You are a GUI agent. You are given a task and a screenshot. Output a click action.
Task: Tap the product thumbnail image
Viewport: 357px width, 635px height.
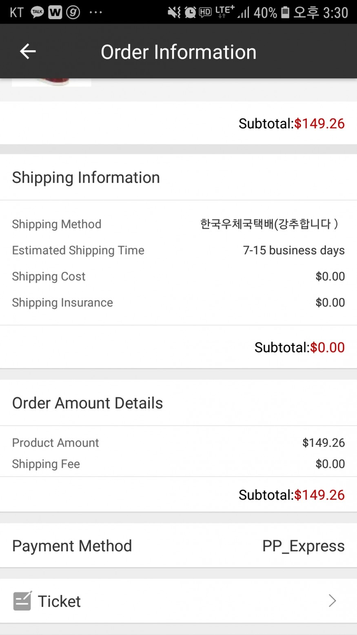pos(51,82)
